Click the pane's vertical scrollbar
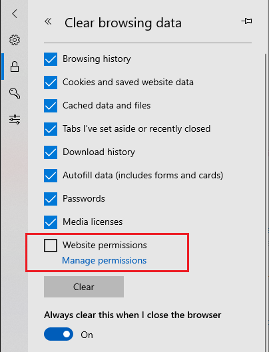Screen dimensions: 269x352 pyautogui.click(x=267, y=202)
